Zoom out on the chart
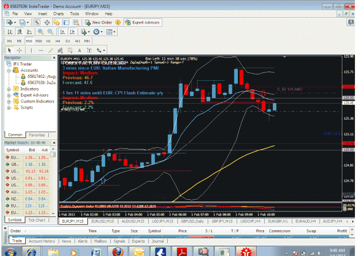359x256 pixels. (x=51, y=31)
